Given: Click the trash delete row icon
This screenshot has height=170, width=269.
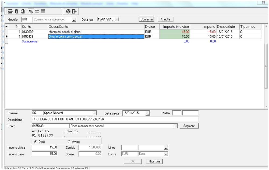Looking at the screenshot, I should point(16,11).
